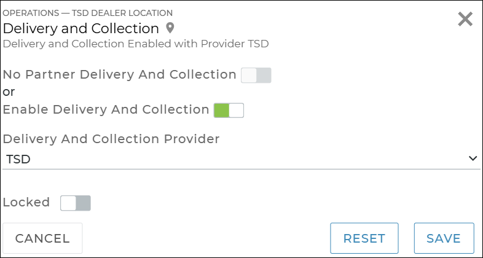Turn on the Locked toggle
This screenshot has width=483, height=258.
click(76, 203)
